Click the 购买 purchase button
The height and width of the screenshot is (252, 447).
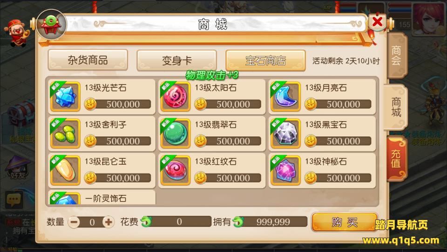click(x=345, y=222)
